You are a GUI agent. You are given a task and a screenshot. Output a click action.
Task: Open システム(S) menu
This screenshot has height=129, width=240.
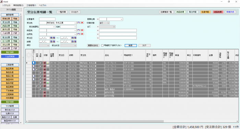(6, 5)
